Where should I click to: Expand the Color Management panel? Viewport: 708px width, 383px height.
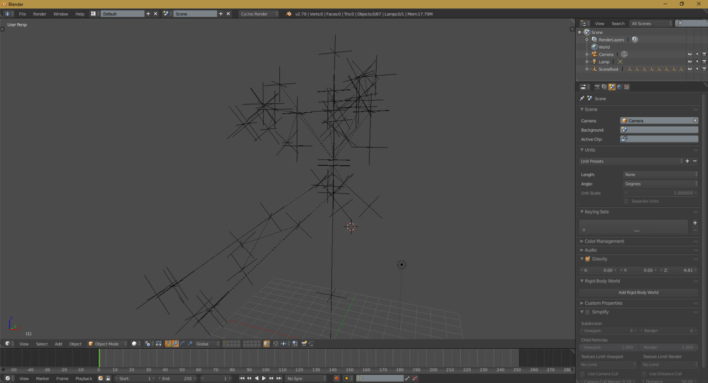coord(604,241)
